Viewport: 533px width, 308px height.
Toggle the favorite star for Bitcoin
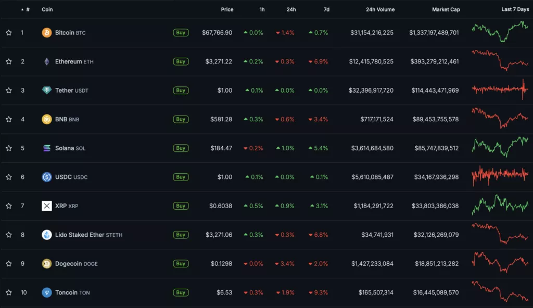click(x=9, y=33)
